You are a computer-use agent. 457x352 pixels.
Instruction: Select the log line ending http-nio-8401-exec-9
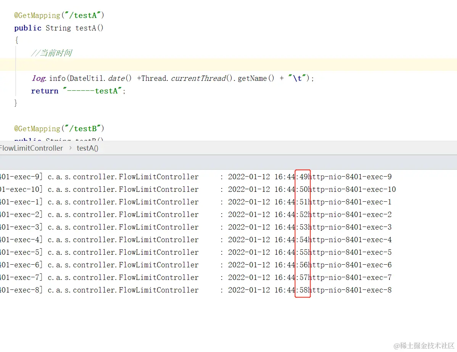tap(196, 177)
